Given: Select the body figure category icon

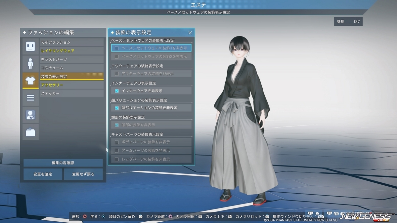Looking at the screenshot, I should 30,63.
